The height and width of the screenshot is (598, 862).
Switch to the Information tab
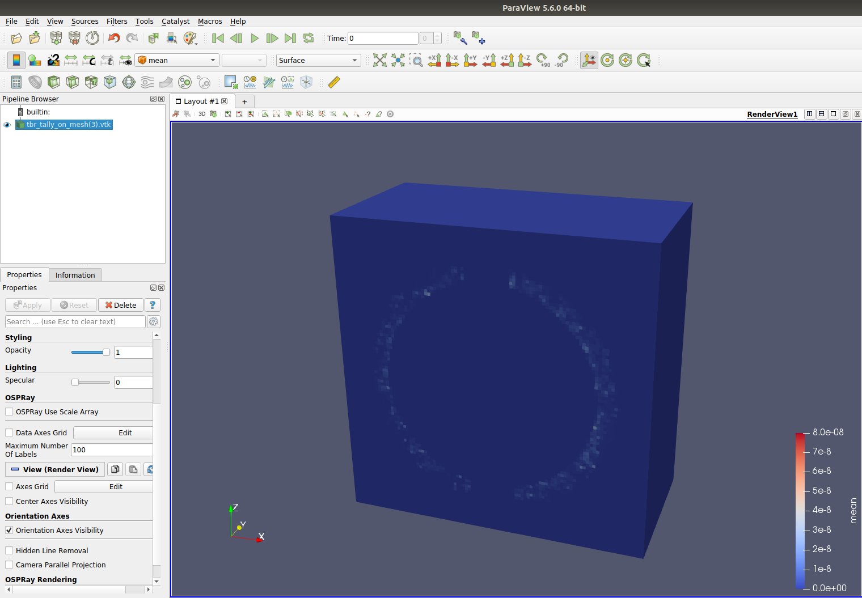point(75,274)
